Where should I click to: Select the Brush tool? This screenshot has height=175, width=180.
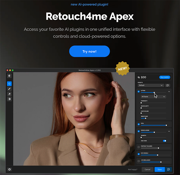point(10,89)
